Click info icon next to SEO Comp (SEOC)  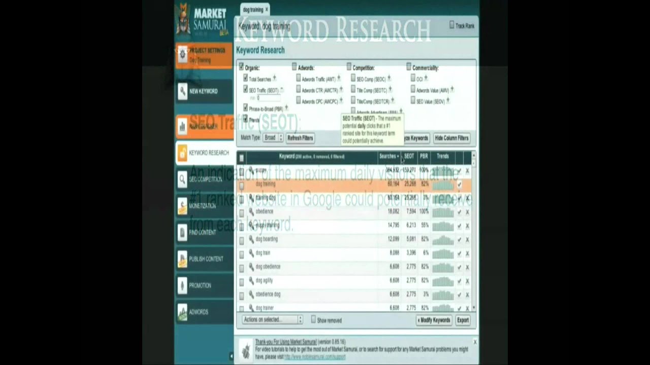click(389, 79)
